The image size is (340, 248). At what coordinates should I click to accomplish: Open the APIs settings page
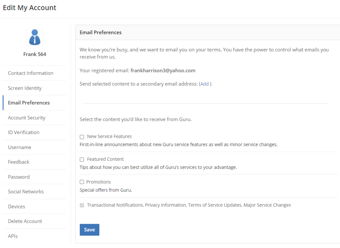13,236
